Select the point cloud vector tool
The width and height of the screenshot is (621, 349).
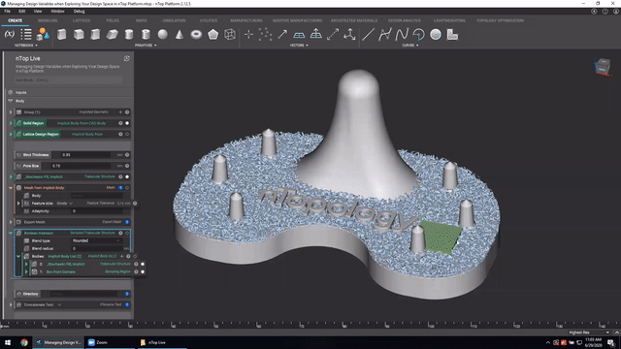coord(265,35)
